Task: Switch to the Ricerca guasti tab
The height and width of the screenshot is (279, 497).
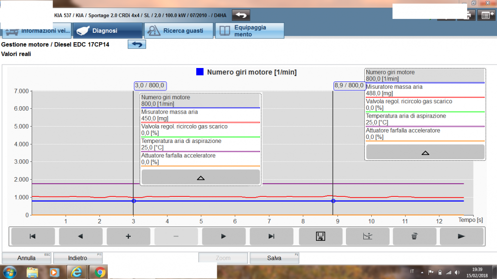Action: point(178,31)
